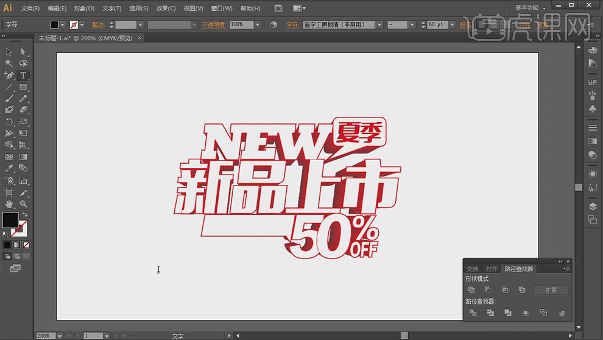Click the Unite shape mode icon in Pathfinder
Screen dimensions: 603x340
pos(471,290)
